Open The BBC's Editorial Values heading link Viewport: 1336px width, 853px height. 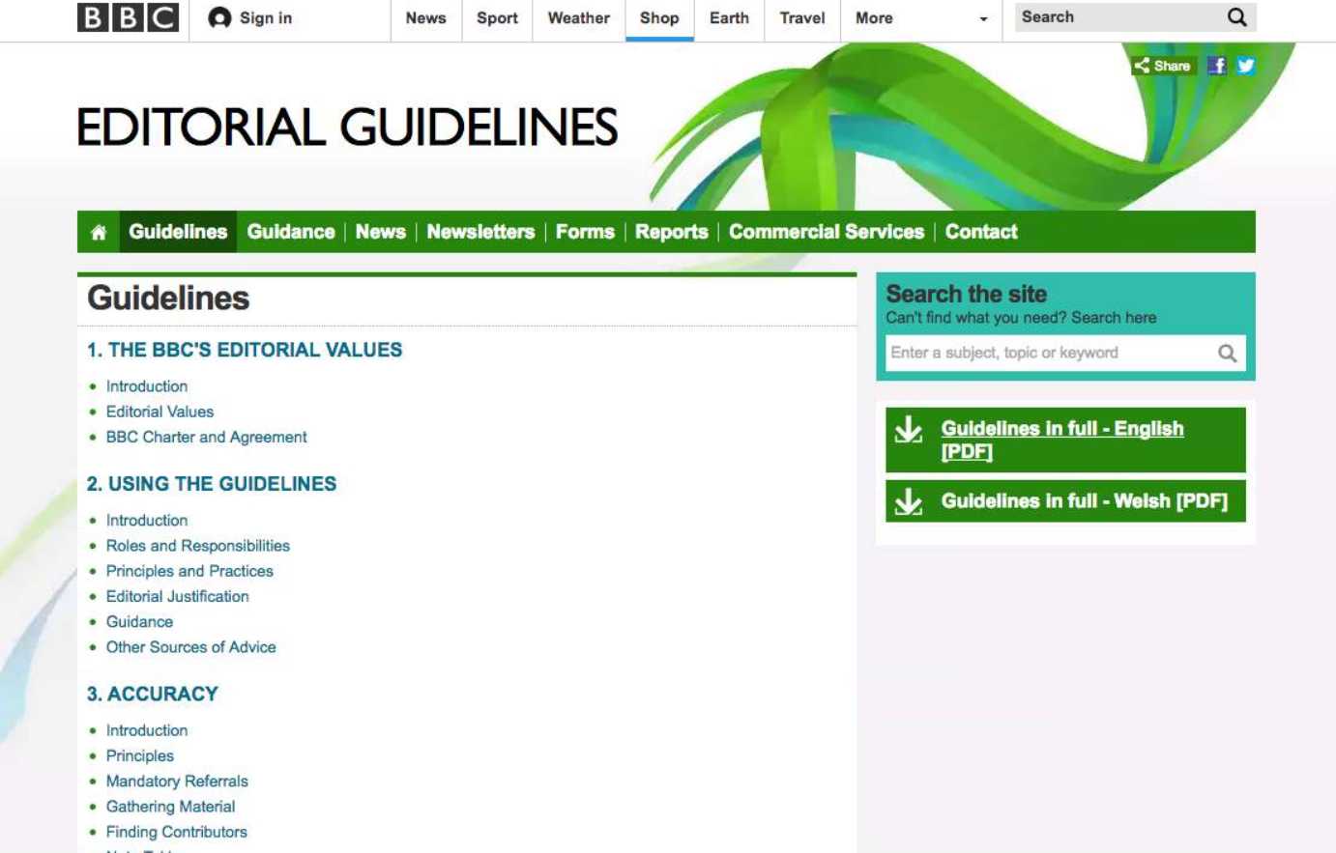[x=245, y=351]
